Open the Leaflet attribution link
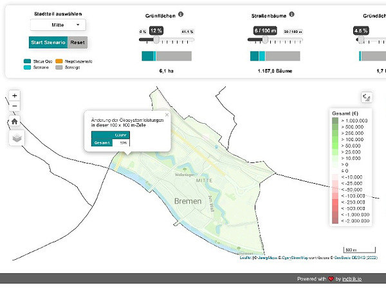Viewport: 386px width, 290px height. [245, 258]
